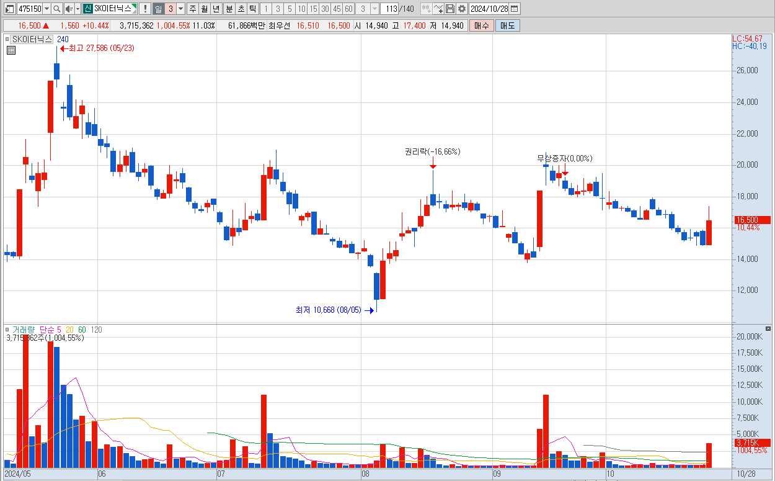Viewport: 775px width, 481px height.
Task: Click the orange 20 moving average legend number
Action: (69, 330)
